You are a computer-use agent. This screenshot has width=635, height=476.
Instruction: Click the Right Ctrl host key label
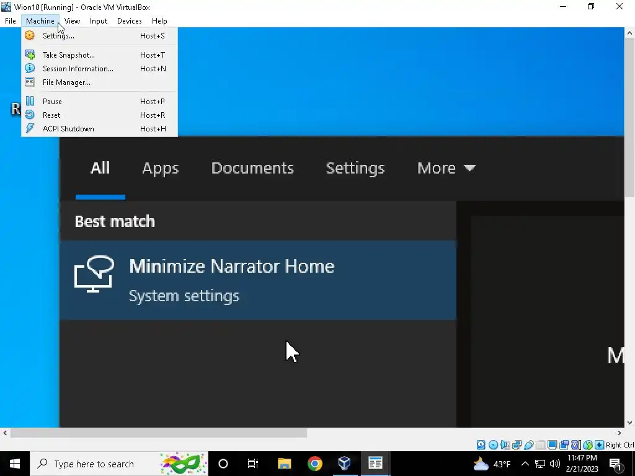[x=620, y=445]
